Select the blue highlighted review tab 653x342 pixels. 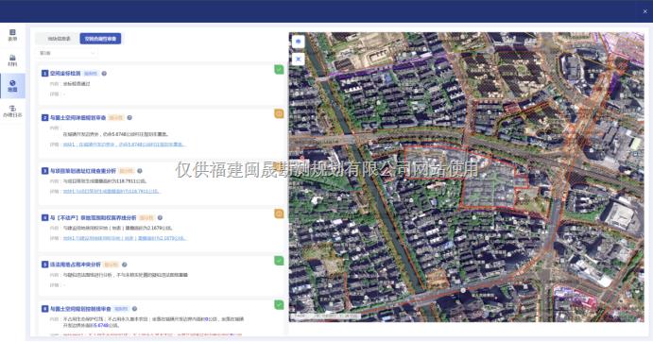click(x=100, y=39)
